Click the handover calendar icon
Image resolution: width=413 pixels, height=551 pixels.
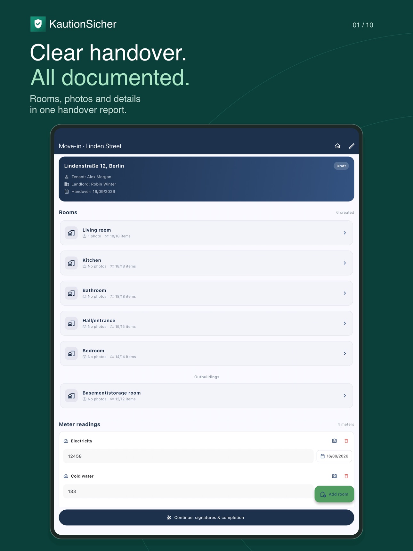coord(67,192)
